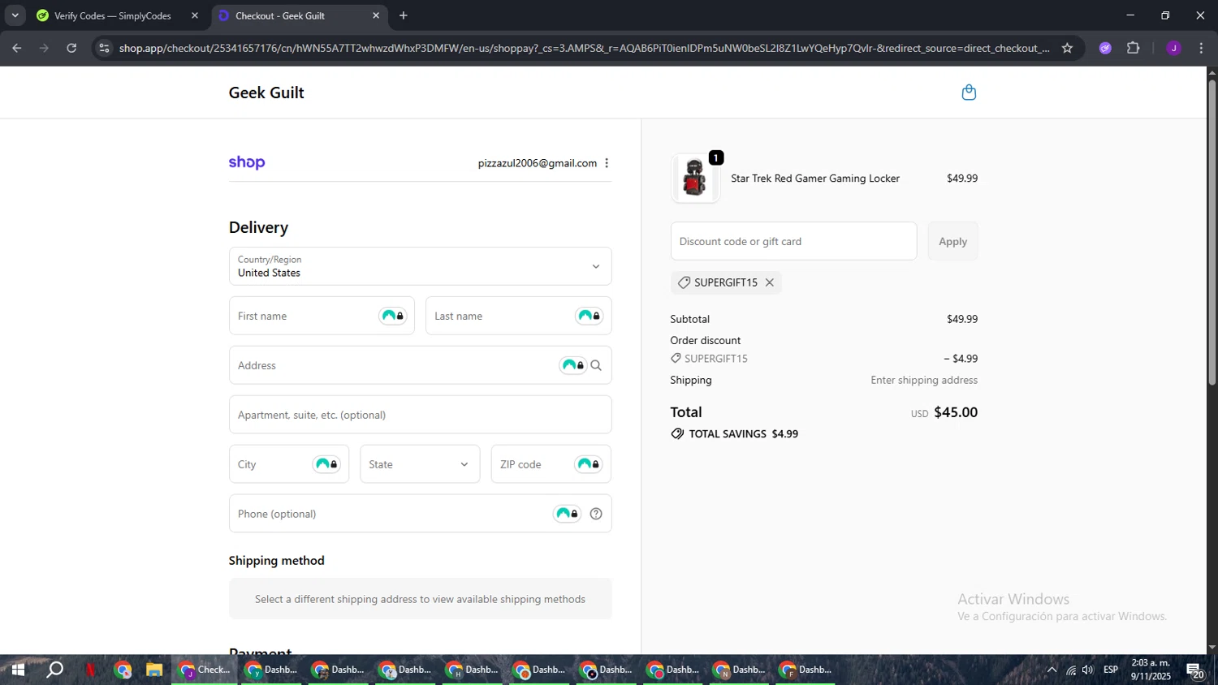Viewport: 1218px width, 685px height.
Task: Bookmark this page with the star icon
Action: coord(1067,48)
